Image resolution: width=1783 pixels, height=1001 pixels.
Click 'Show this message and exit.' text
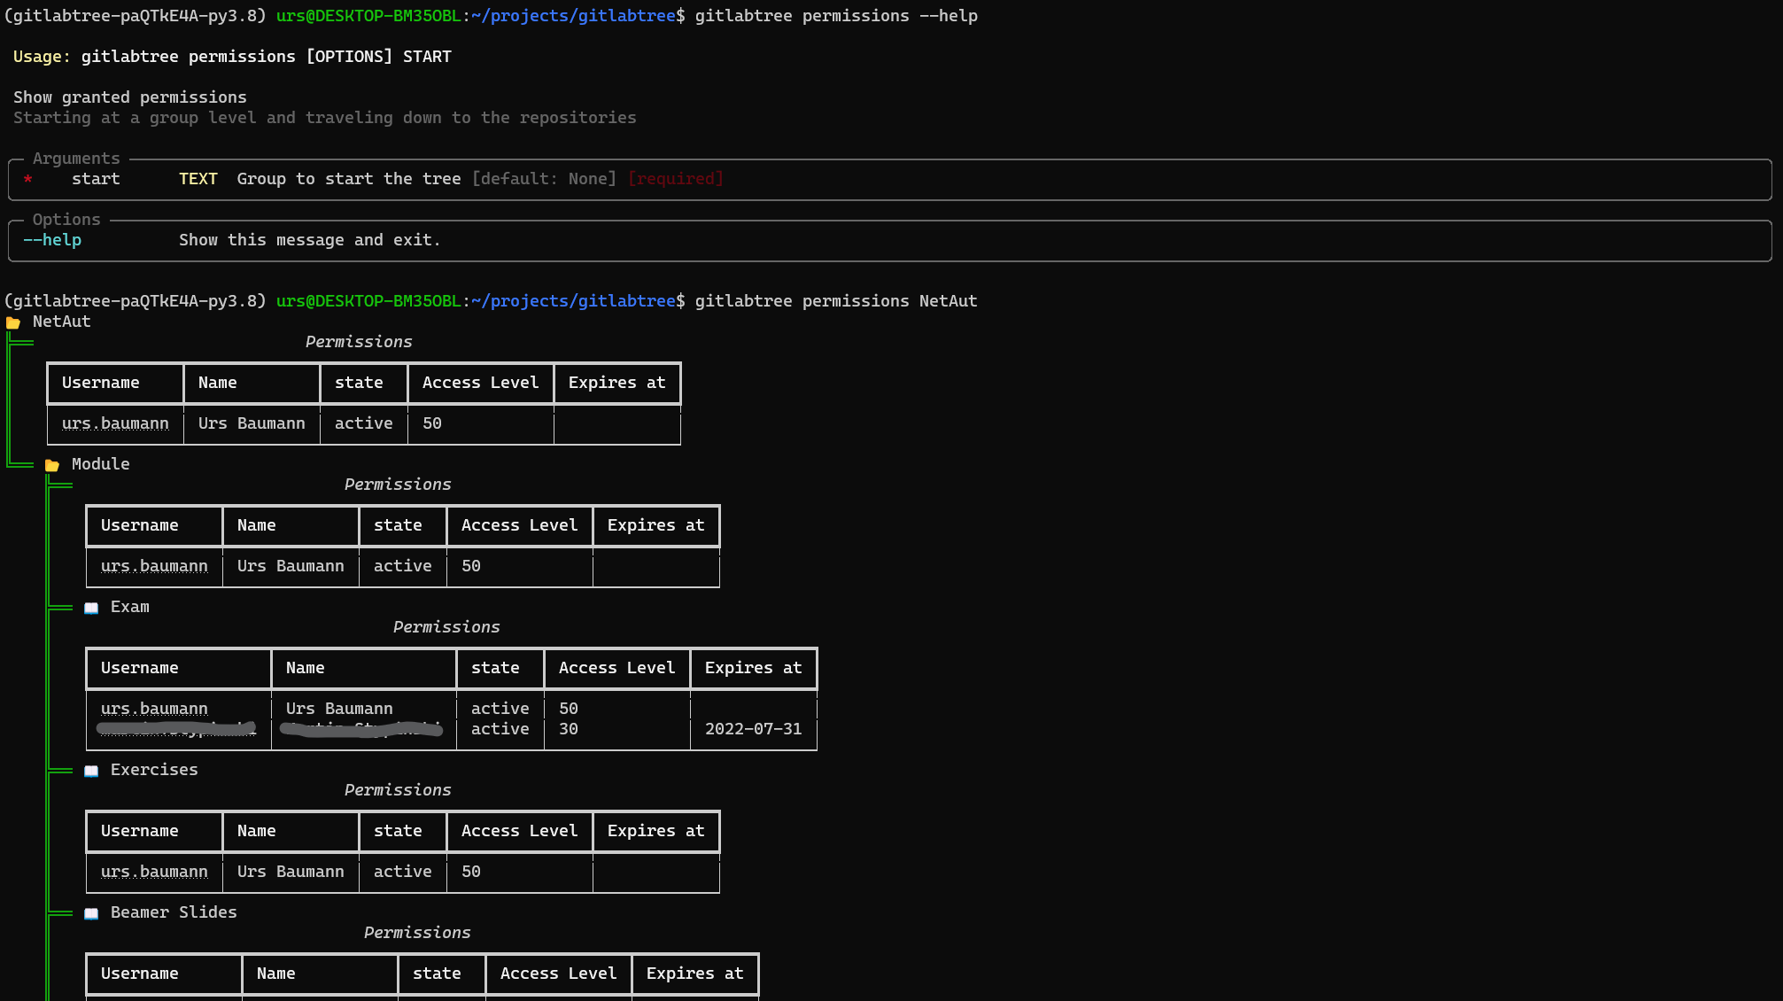click(x=310, y=240)
